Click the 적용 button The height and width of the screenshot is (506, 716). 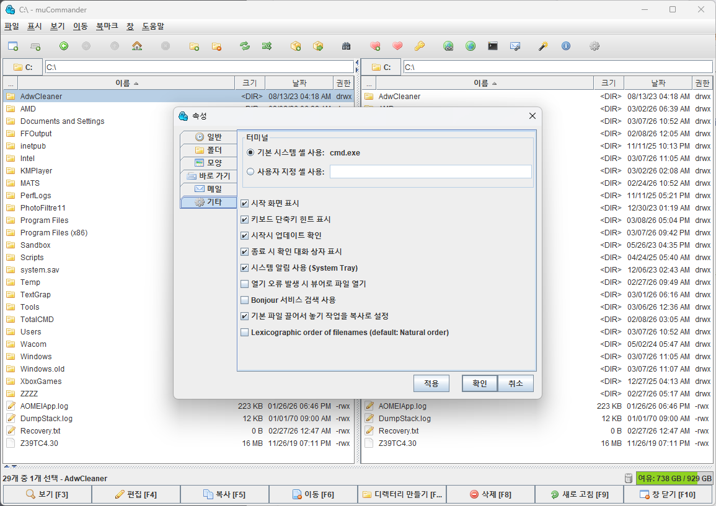431,383
